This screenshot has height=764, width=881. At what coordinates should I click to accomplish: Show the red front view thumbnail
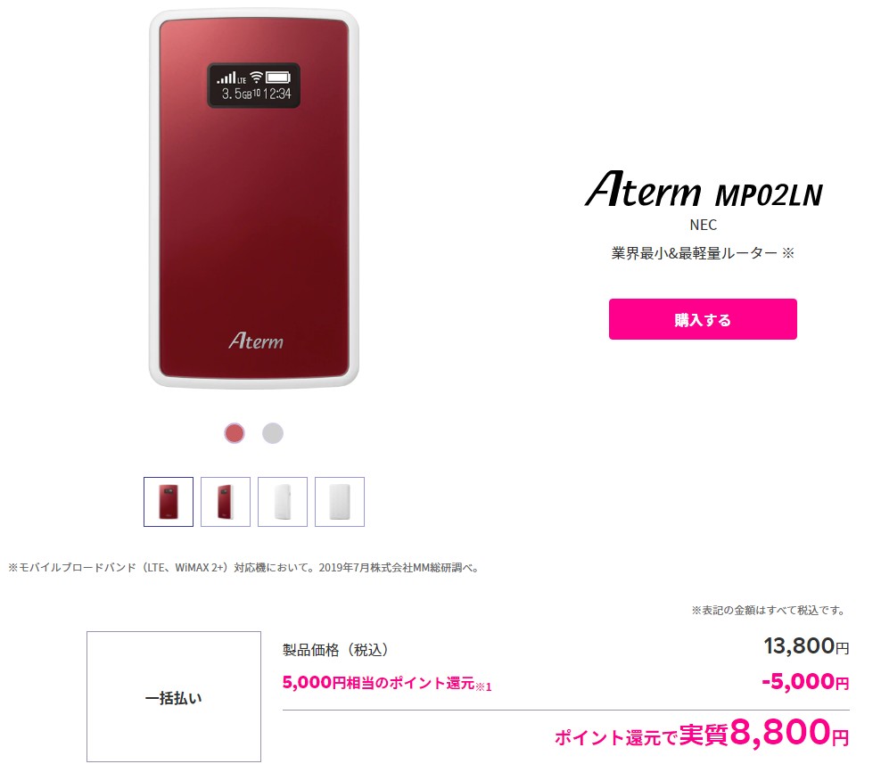[169, 502]
